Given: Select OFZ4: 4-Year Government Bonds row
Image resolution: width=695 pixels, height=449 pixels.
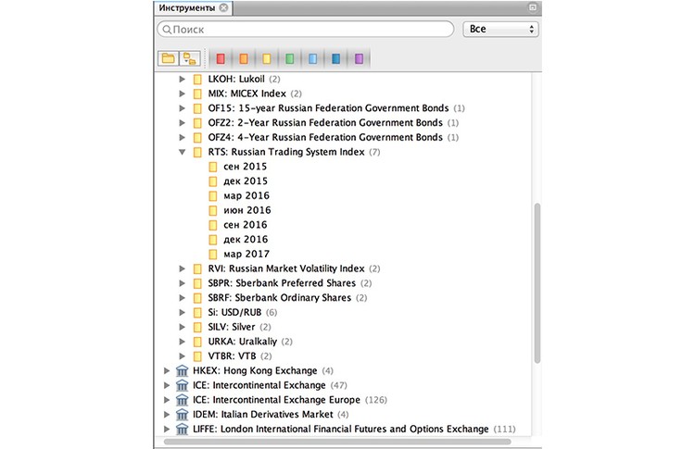Looking at the screenshot, I should click(x=334, y=137).
